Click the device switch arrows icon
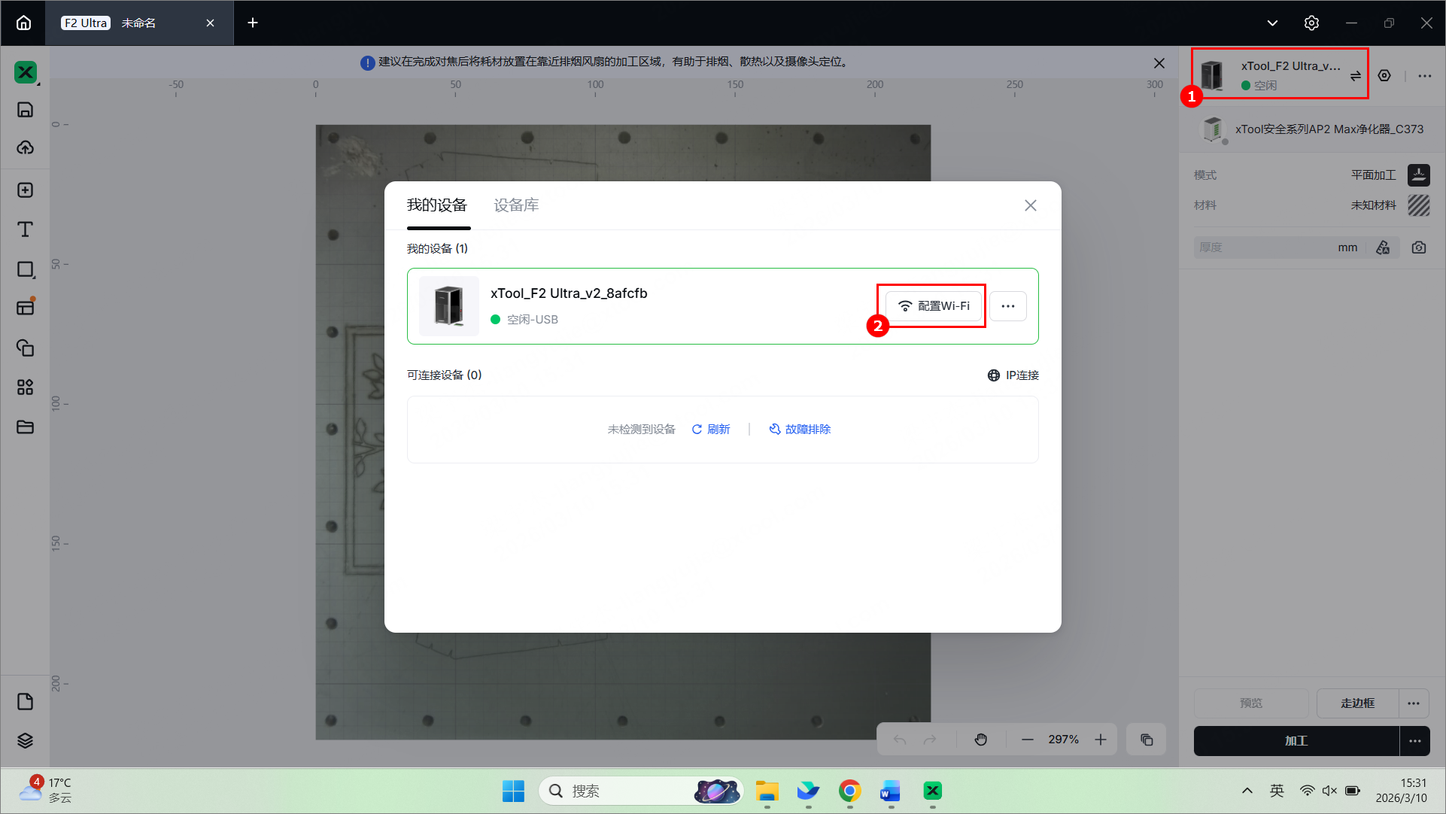Image resolution: width=1446 pixels, height=814 pixels. pos(1355,76)
